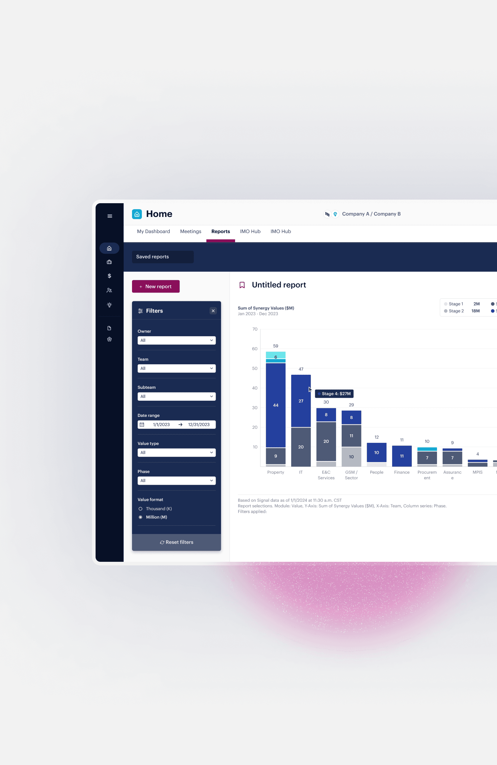Click the "Sum of Synergy Values ($M)" label
Screen dimensions: 497x765
point(266,308)
